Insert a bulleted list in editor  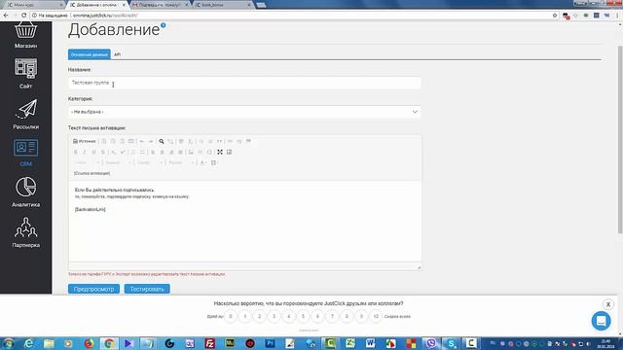tap(142, 152)
